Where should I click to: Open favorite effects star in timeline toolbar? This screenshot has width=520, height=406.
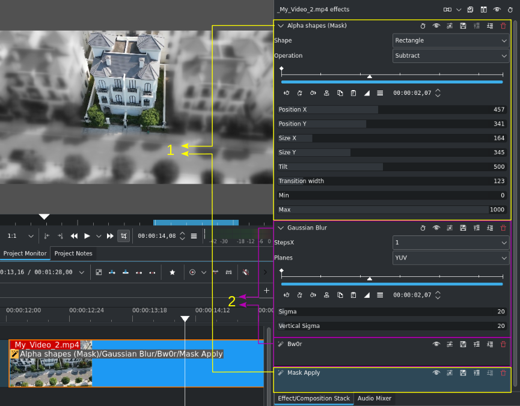tap(172, 272)
